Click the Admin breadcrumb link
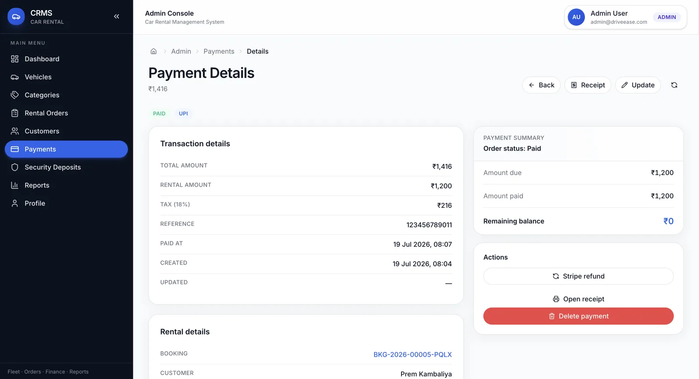This screenshot has height=379, width=699. click(x=181, y=51)
